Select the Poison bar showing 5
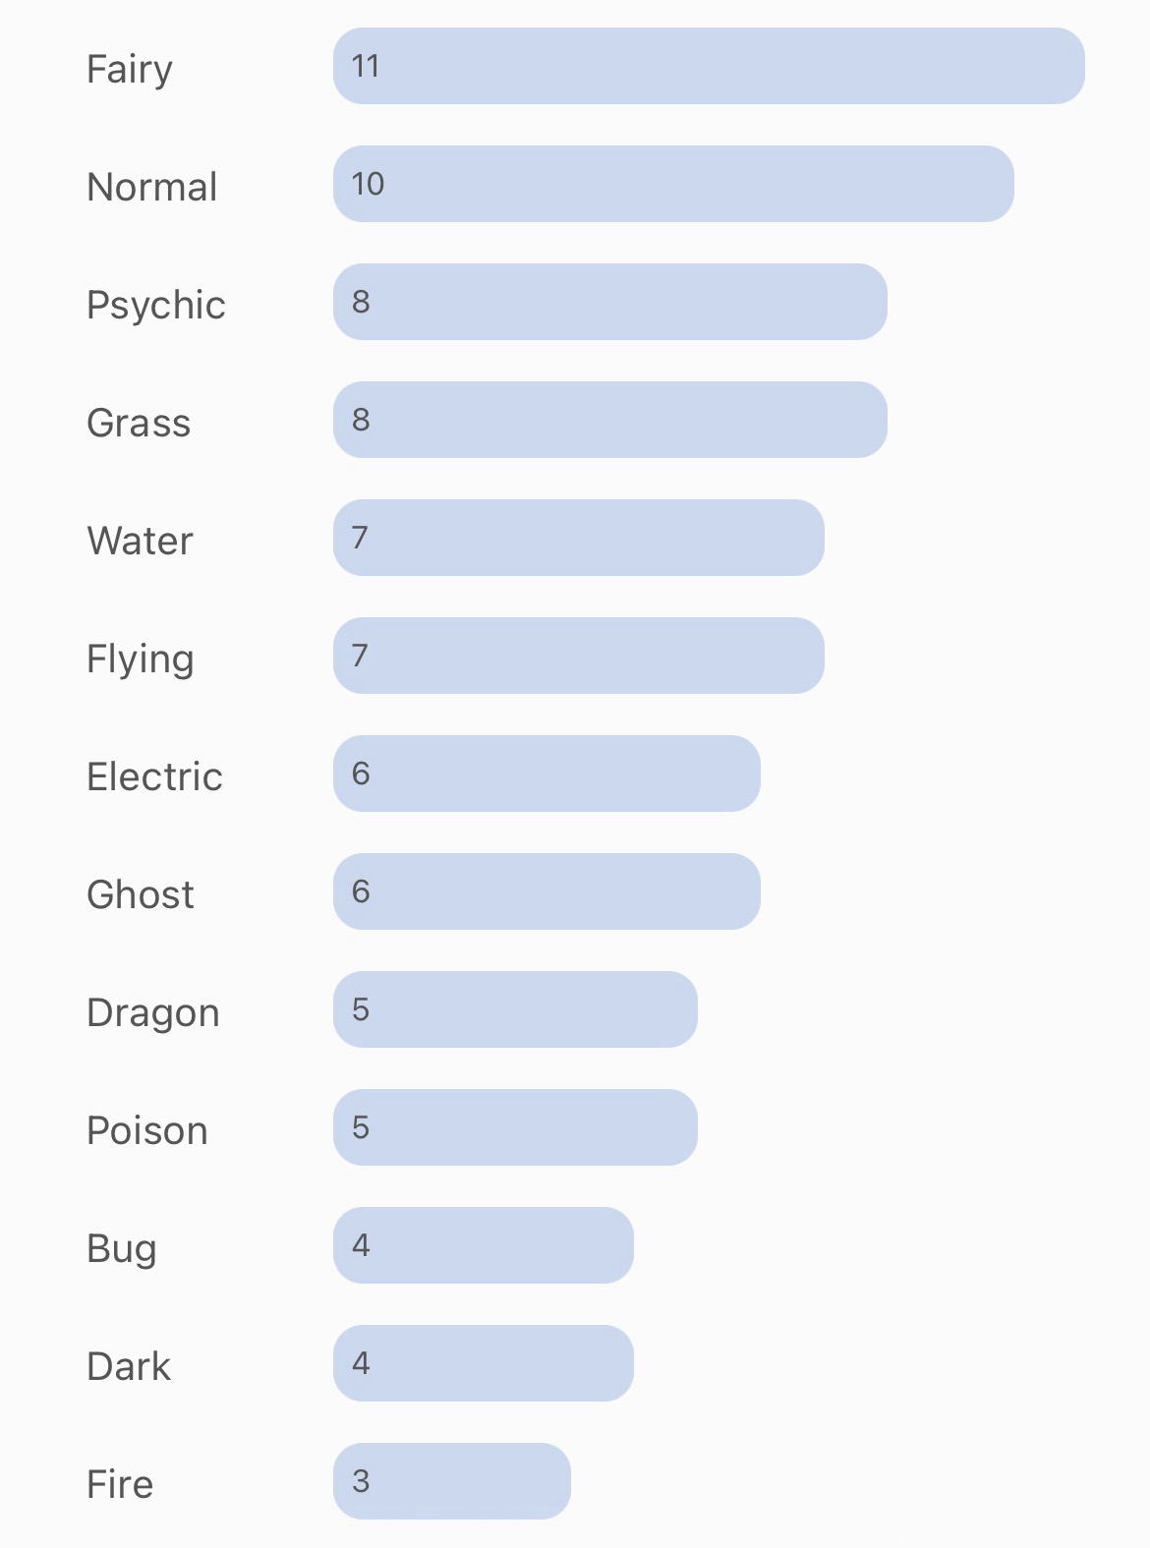The image size is (1150, 1548). click(x=515, y=1127)
